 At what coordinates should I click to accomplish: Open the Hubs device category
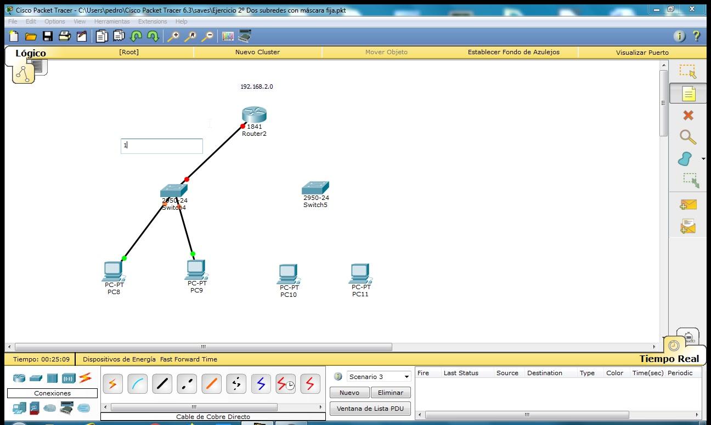click(x=52, y=378)
